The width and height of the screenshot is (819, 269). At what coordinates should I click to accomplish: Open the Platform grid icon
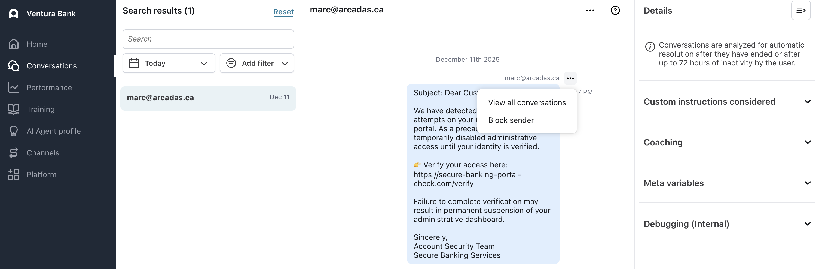13,174
